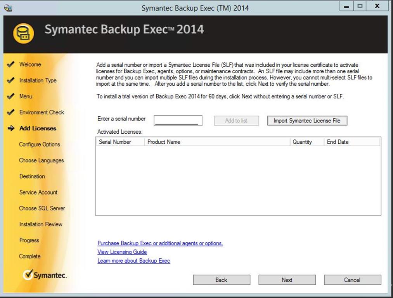Open Learn more about Backup Exec link
Viewport: 393px width, 298px height.
coord(134,261)
